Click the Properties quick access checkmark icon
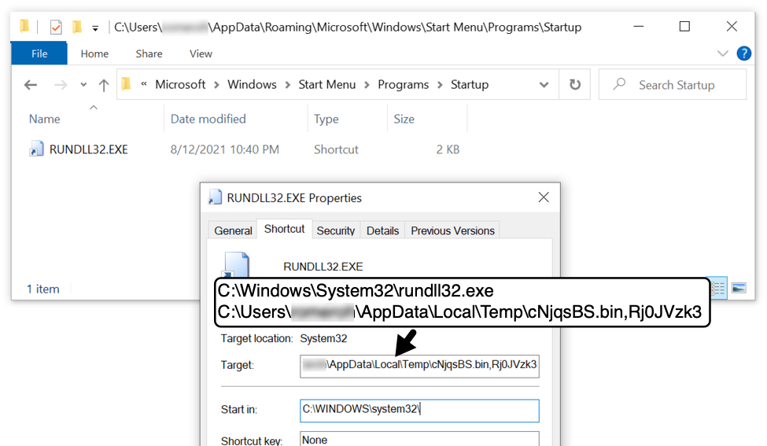 click(56, 28)
